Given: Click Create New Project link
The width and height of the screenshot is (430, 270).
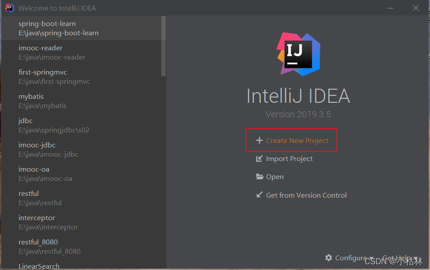Looking at the screenshot, I should tap(297, 140).
